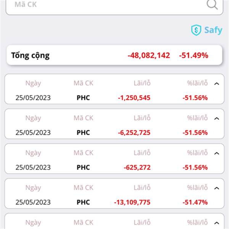Tap the -51.49% total percentage

tap(194, 55)
